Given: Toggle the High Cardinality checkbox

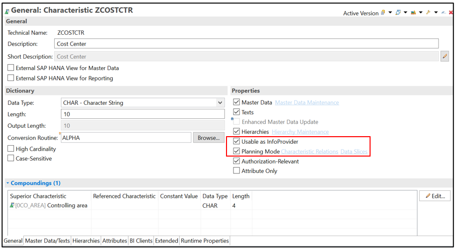Looking at the screenshot, I should (11, 149).
